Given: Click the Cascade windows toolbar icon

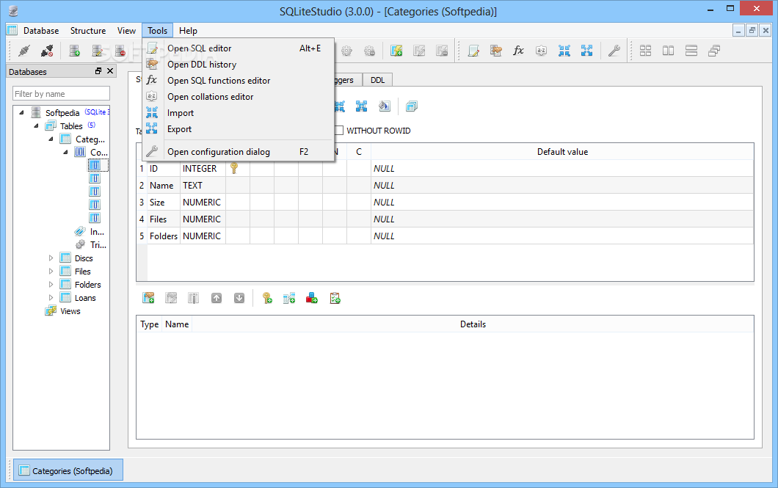Looking at the screenshot, I should pos(714,51).
